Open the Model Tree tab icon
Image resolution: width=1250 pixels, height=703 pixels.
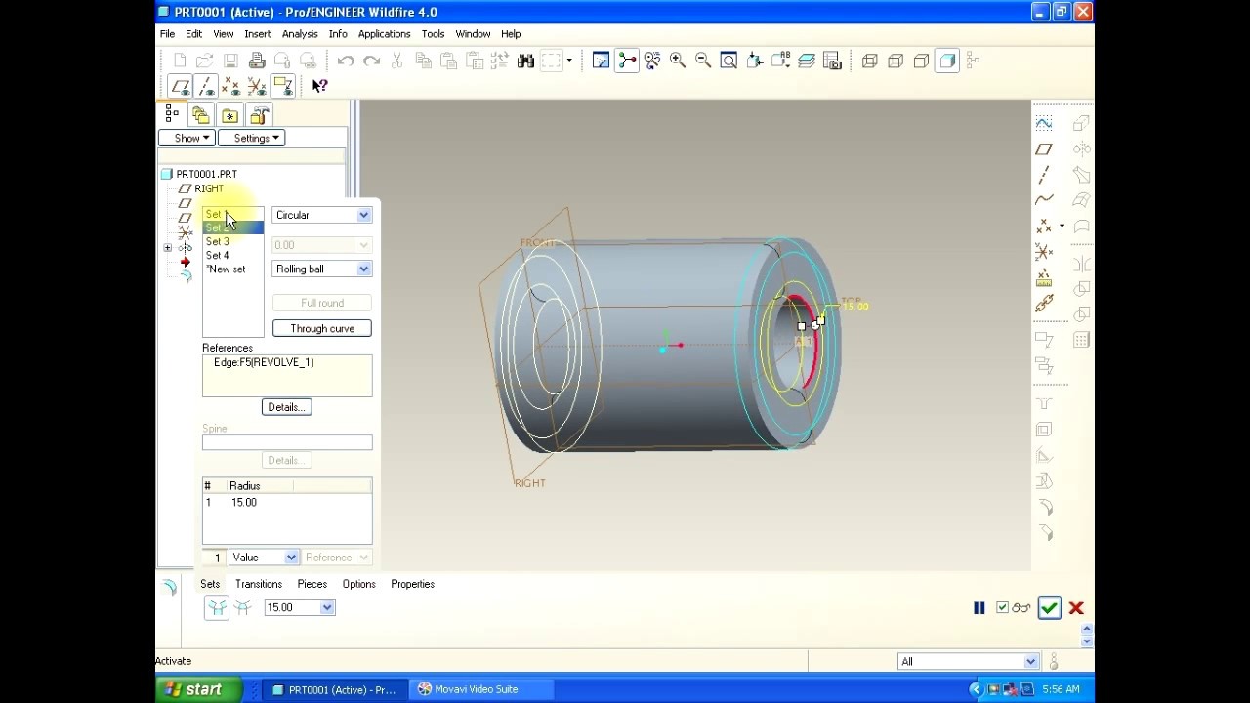(x=172, y=114)
